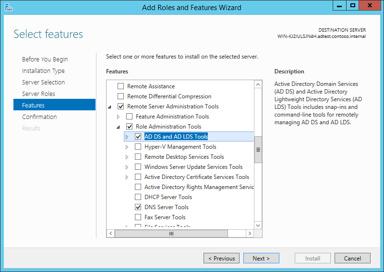Click the up arrow of features scrollbar
The height and width of the screenshot is (272, 384).
tap(258, 84)
